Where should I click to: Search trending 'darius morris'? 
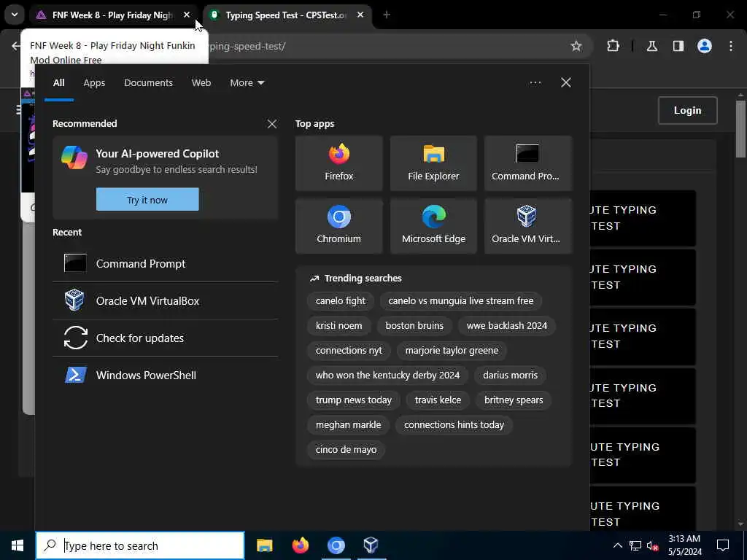[510, 375]
